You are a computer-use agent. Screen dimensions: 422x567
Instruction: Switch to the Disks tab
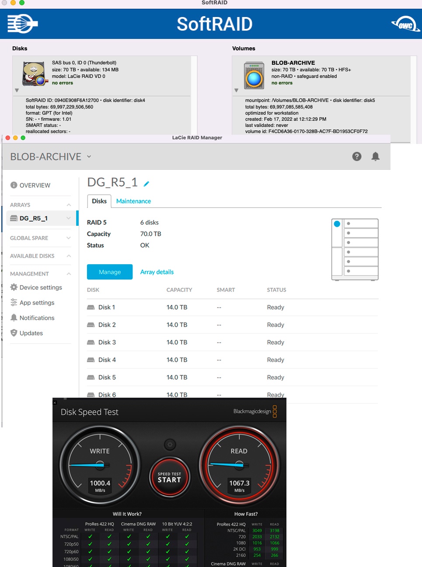99,201
